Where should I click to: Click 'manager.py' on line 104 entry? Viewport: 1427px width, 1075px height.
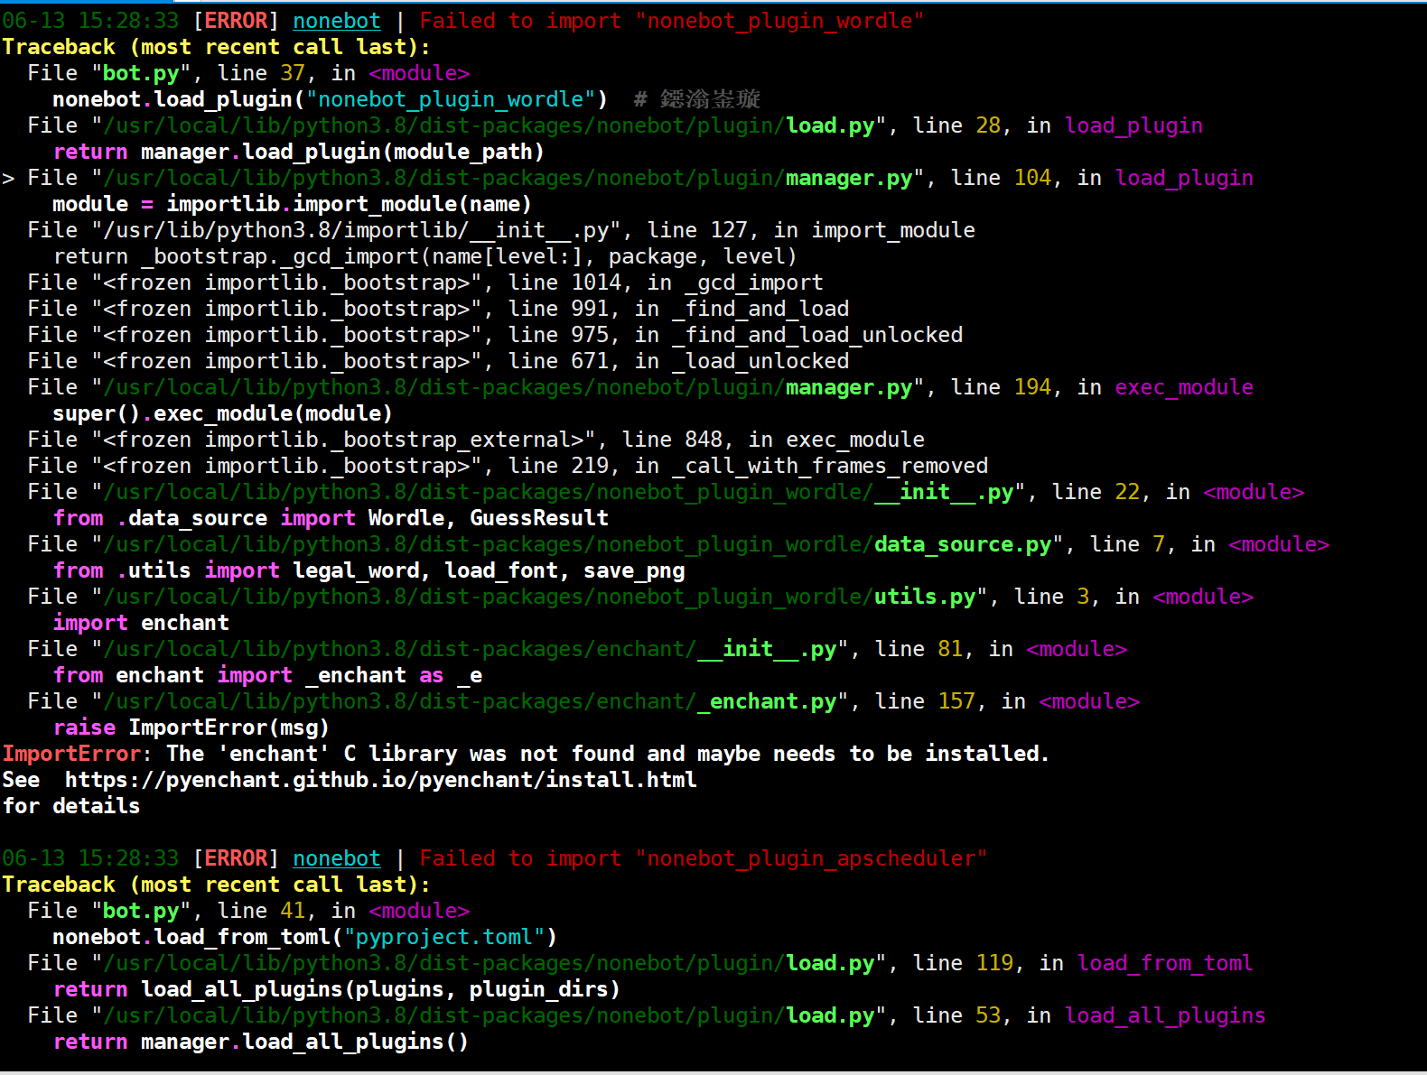849,178
